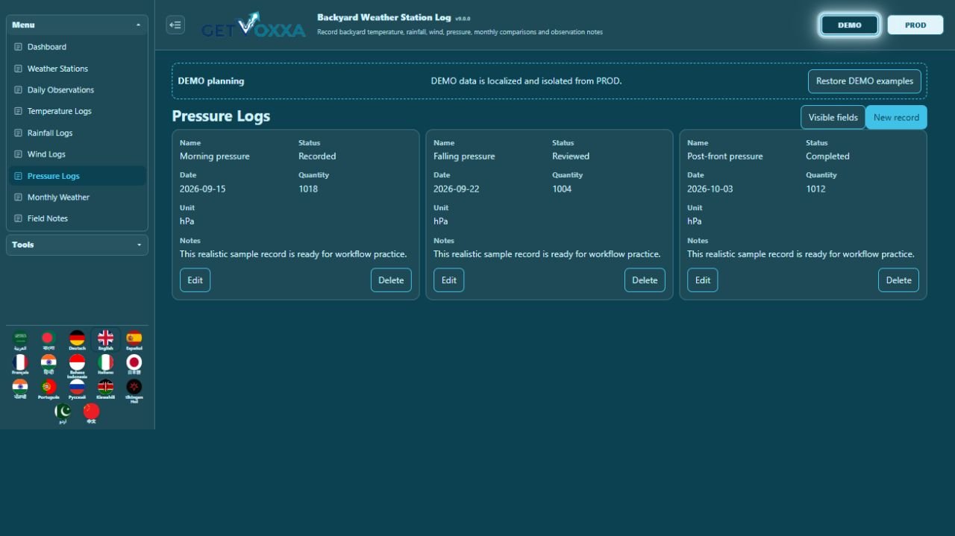
Task: Open Dashboard from the menu
Action: point(77,47)
